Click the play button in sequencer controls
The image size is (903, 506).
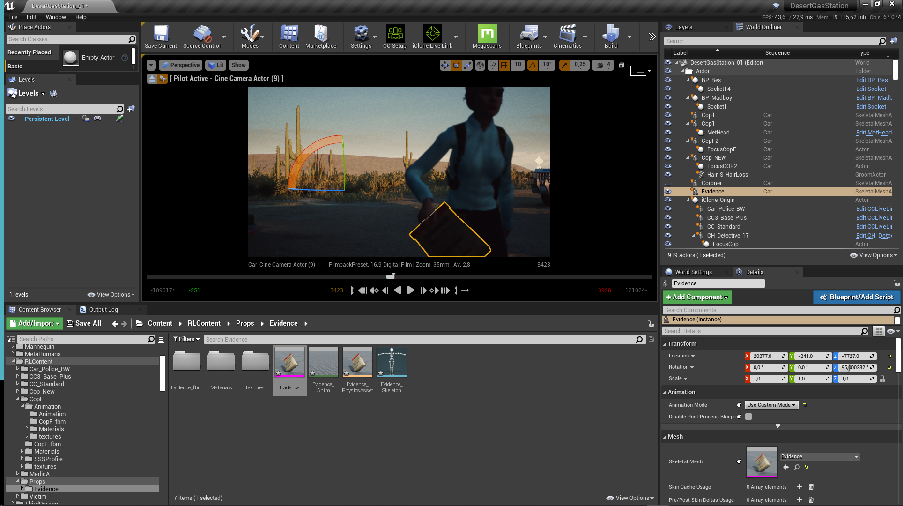411,290
